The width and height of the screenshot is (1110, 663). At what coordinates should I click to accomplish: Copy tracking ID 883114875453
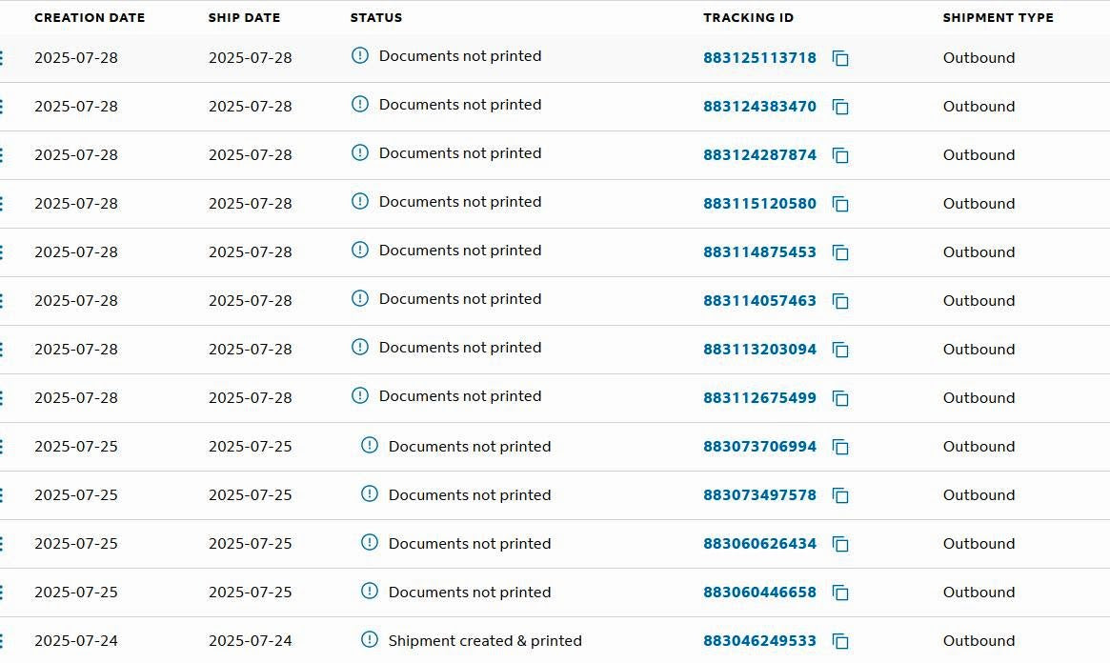click(x=840, y=252)
